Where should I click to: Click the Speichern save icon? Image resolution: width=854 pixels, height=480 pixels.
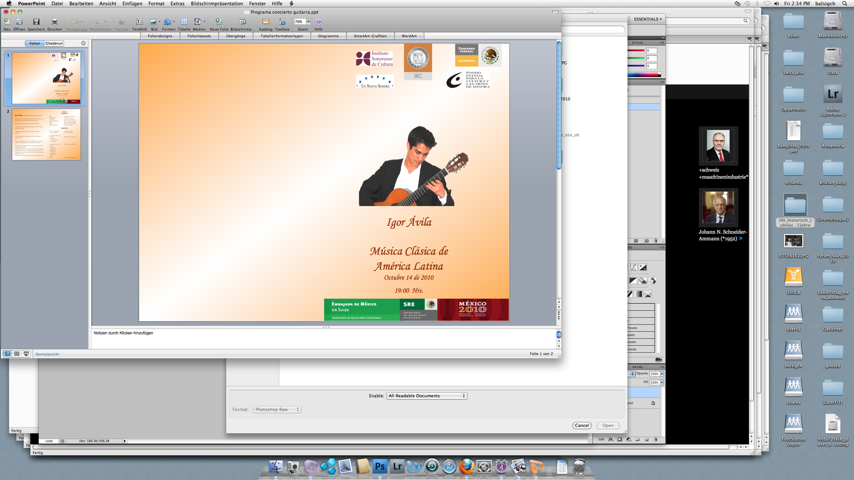tap(36, 22)
